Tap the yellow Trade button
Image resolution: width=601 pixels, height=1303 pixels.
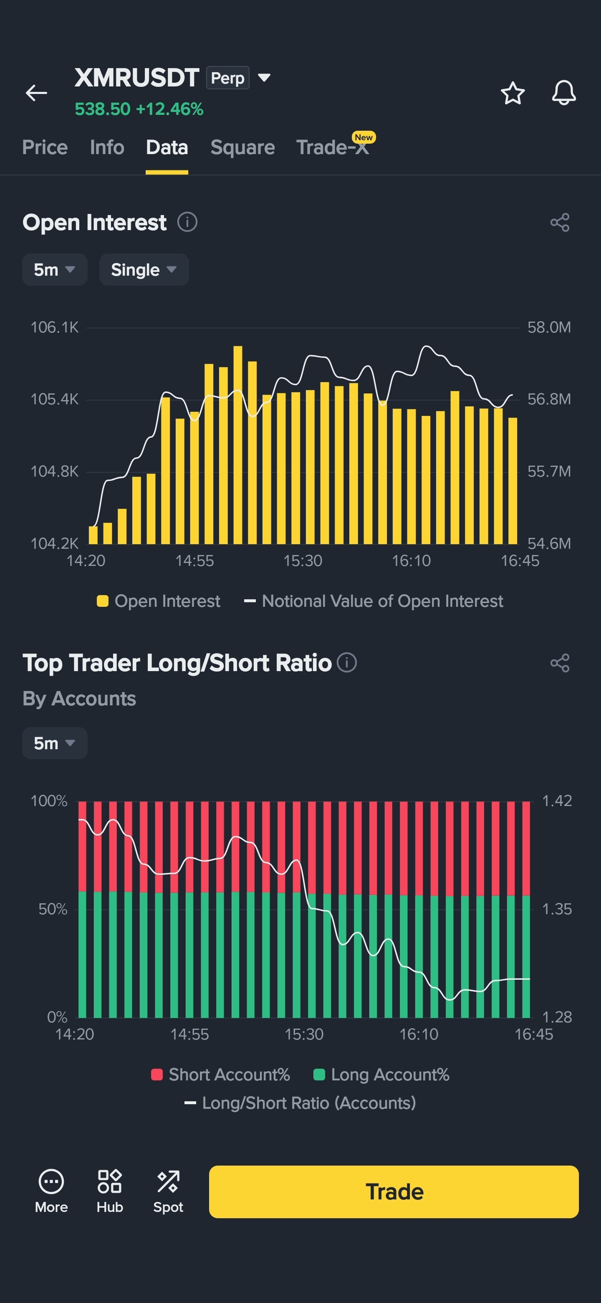click(x=394, y=1192)
